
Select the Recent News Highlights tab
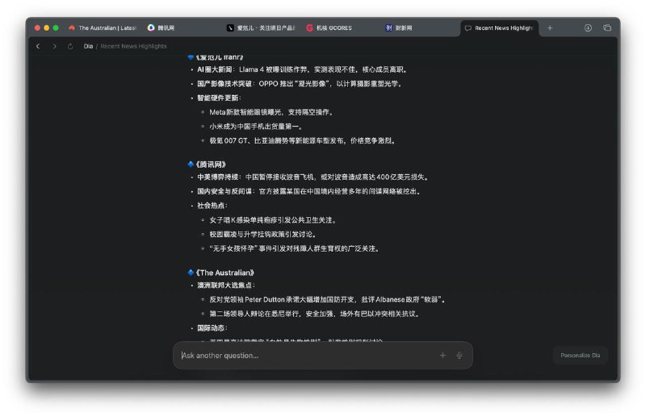click(499, 28)
